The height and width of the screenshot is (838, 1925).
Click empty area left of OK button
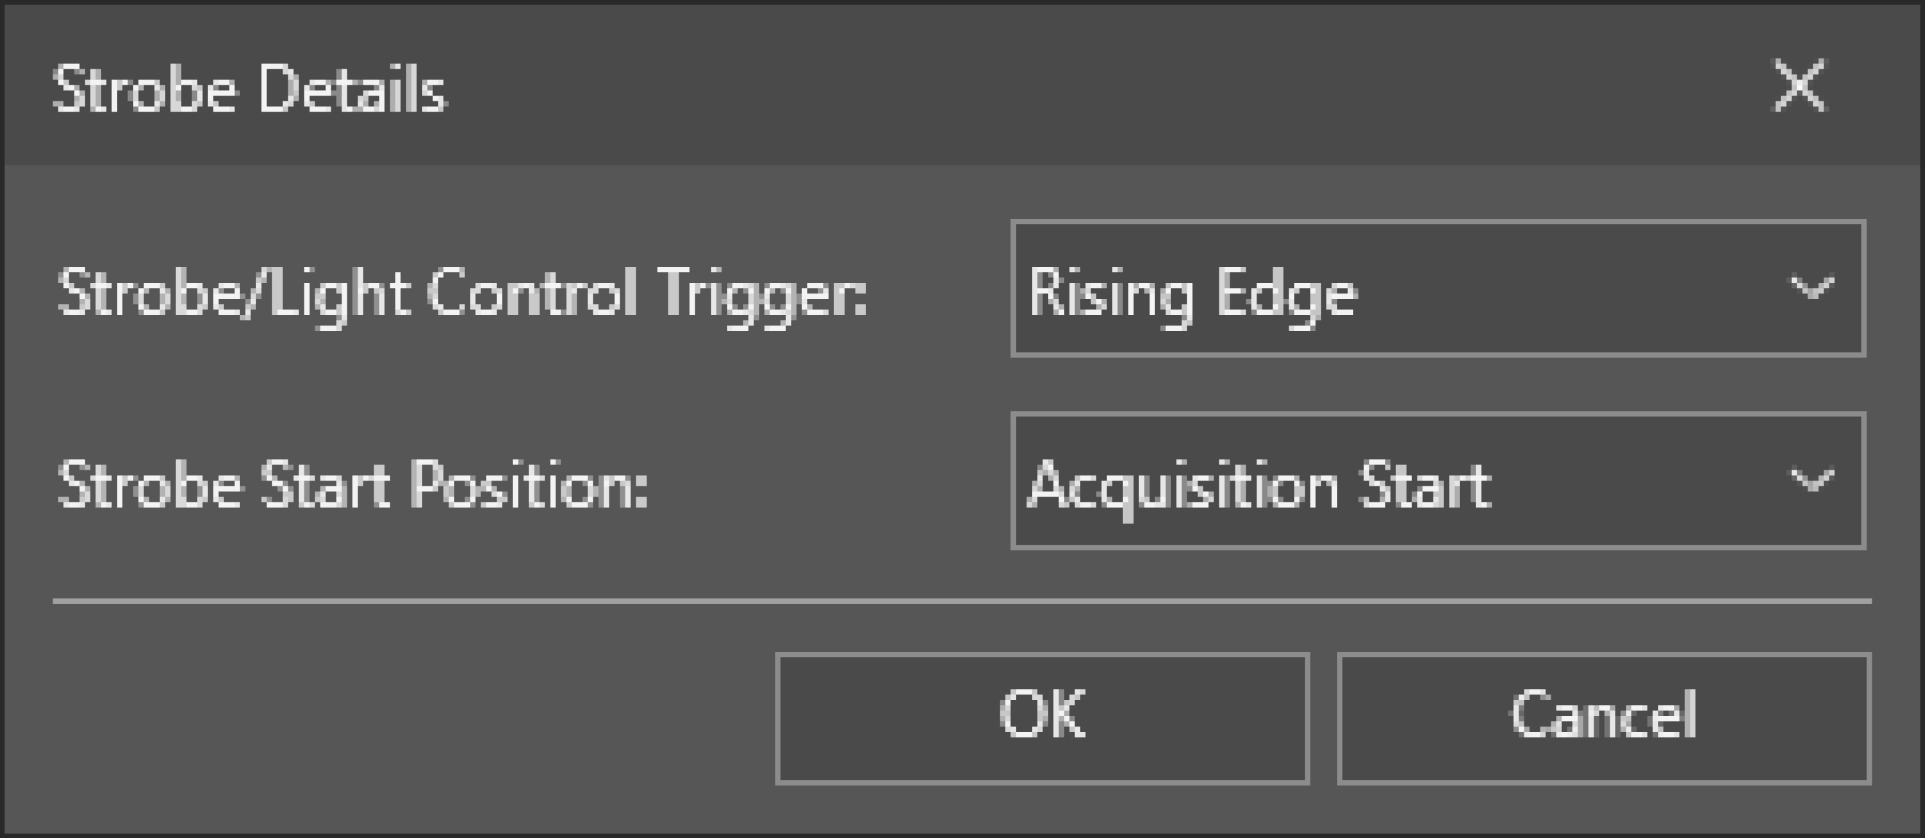click(403, 718)
